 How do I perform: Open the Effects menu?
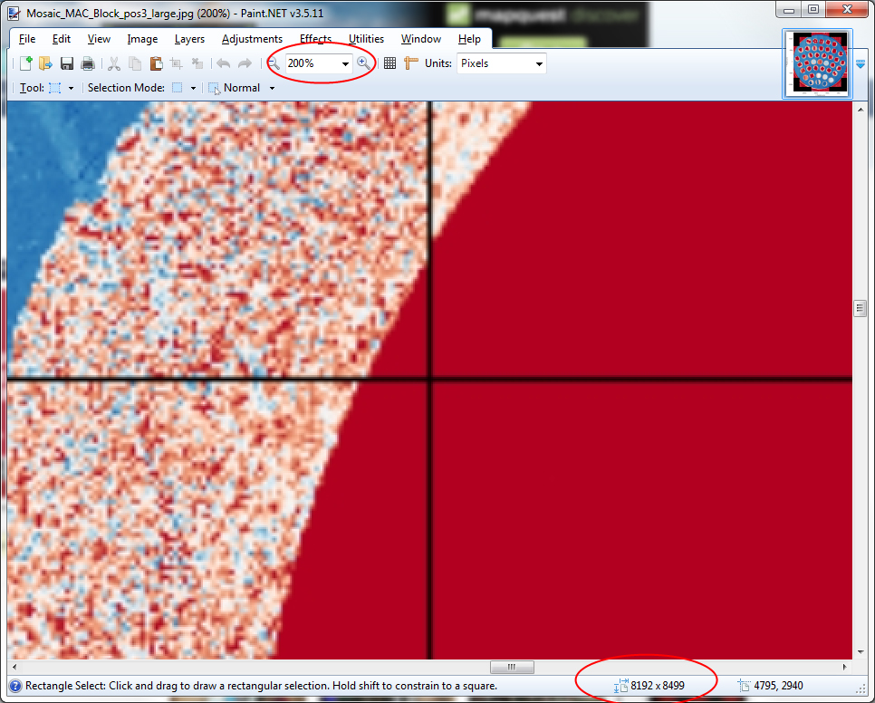pyautogui.click(x=315, y=39)
